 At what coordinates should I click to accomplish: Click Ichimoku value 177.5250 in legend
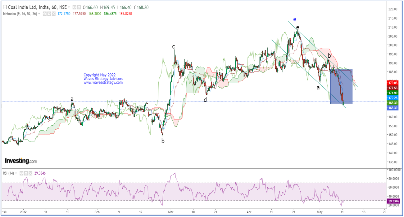coord(79,14)
